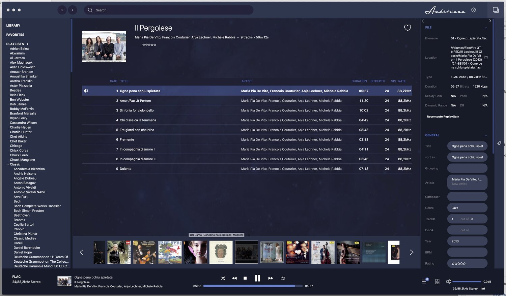Sort tracks by BITDEPTH column
The width and height of the screenshot is (506, 296).
point(377,81)
